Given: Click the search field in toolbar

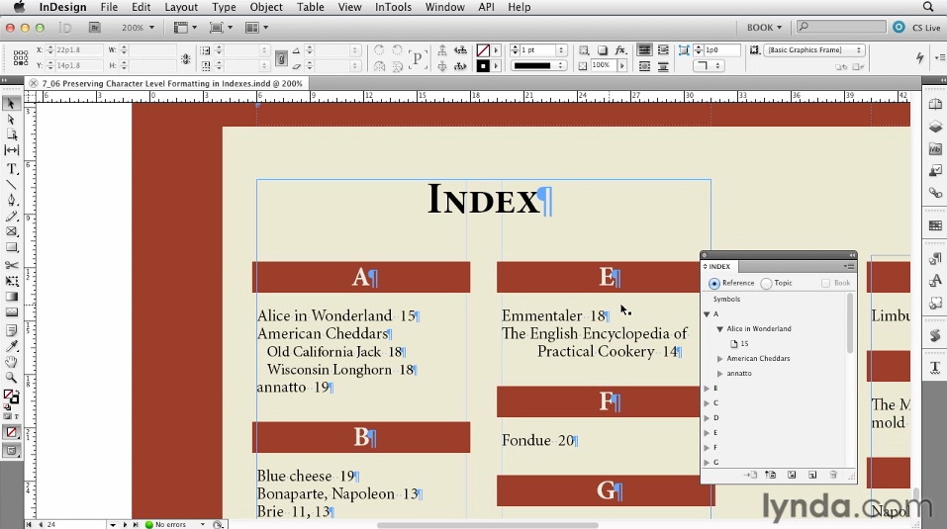Looking at the screenshot, I should tap(841, 27).
